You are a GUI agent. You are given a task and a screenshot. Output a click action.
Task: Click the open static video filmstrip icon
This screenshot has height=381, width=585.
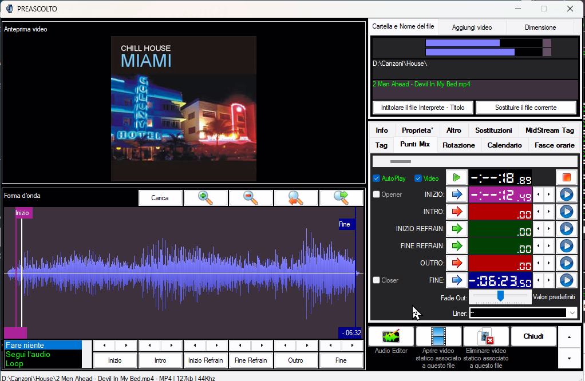point(438,336)
